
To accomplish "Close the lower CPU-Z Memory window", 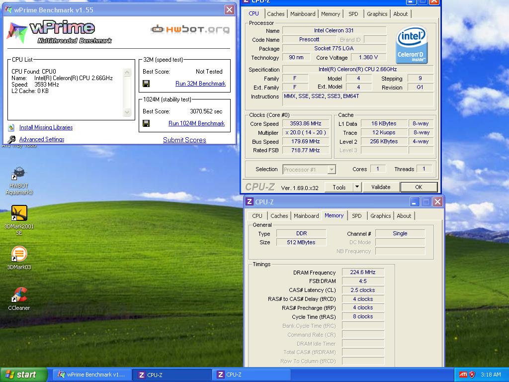I will tap(437, 202).
